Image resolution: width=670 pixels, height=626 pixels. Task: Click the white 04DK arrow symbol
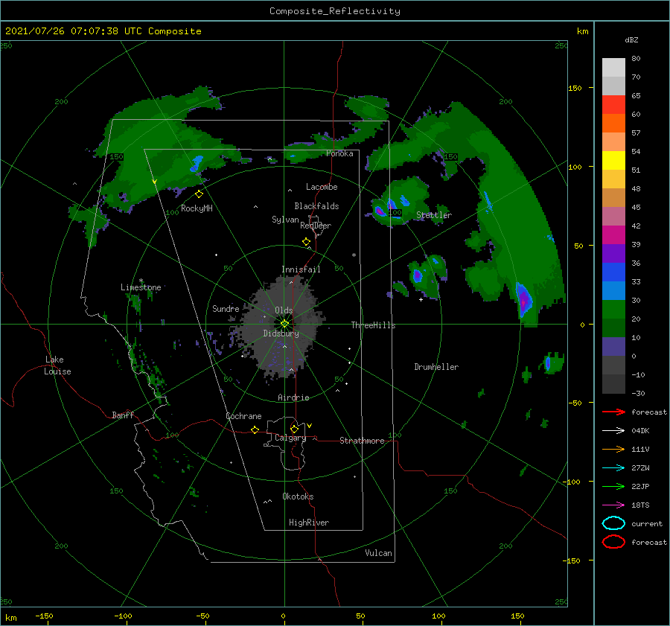click(x=613, y=431)
